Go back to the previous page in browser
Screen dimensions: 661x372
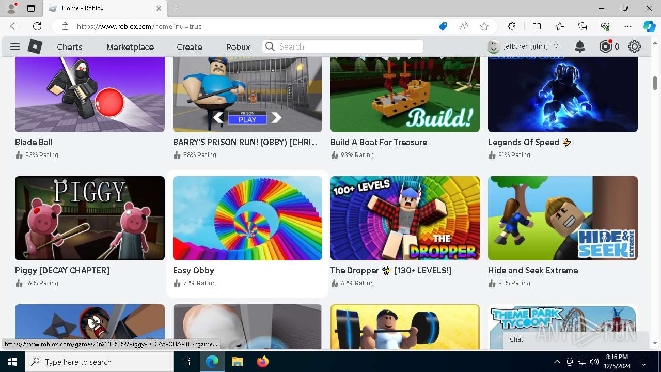pos(14,26)
